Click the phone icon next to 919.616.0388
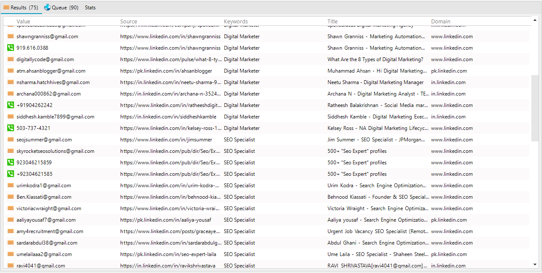This screenshot has width=542, height=273. click(11, 48)
